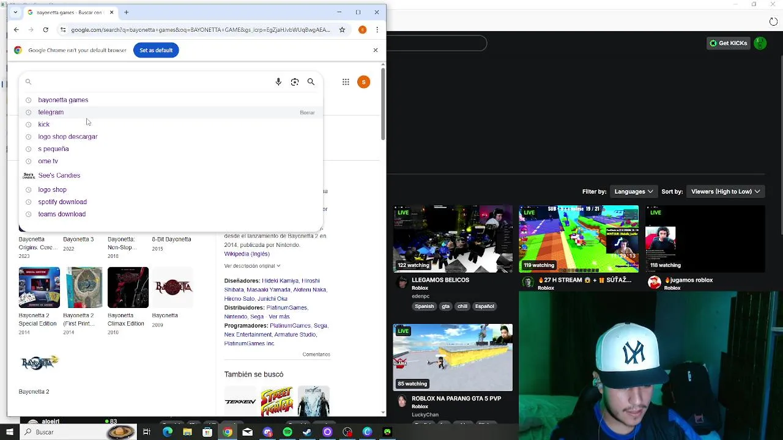View site information icon in address bar
The height and width of the screenshot is (440, 783).
point(62,29)
